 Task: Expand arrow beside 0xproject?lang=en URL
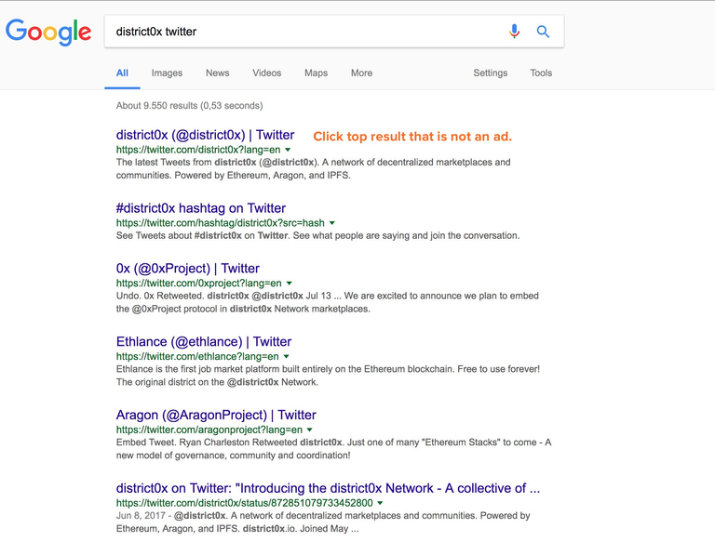(290, 284)
